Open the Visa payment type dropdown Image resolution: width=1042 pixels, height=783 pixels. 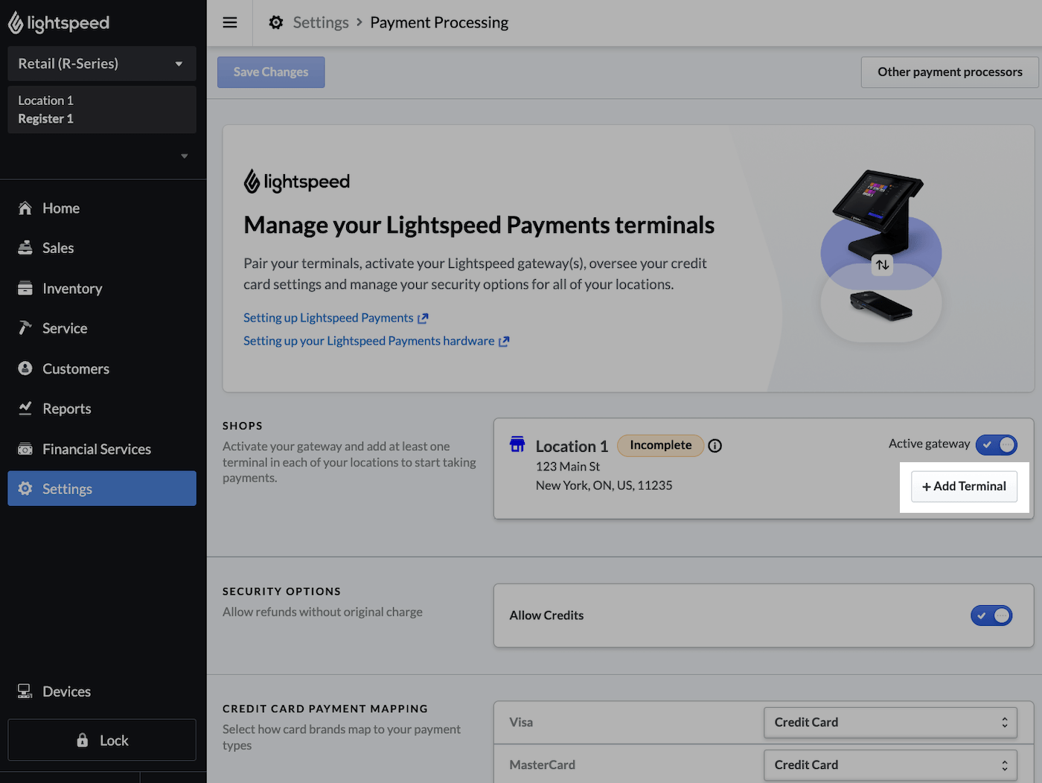point(890,723)
